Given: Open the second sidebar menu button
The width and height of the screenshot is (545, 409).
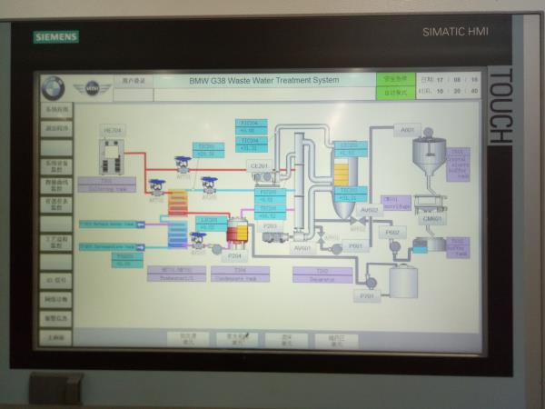Looking at the screenshot, I should (x=56, y=128).
